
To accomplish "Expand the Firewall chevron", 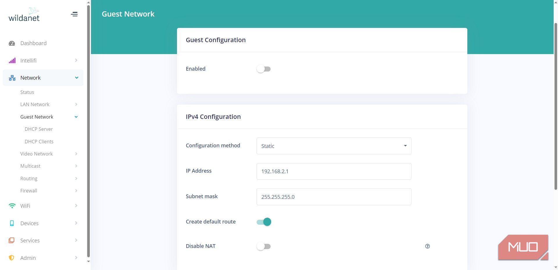I will click(76, 191).
